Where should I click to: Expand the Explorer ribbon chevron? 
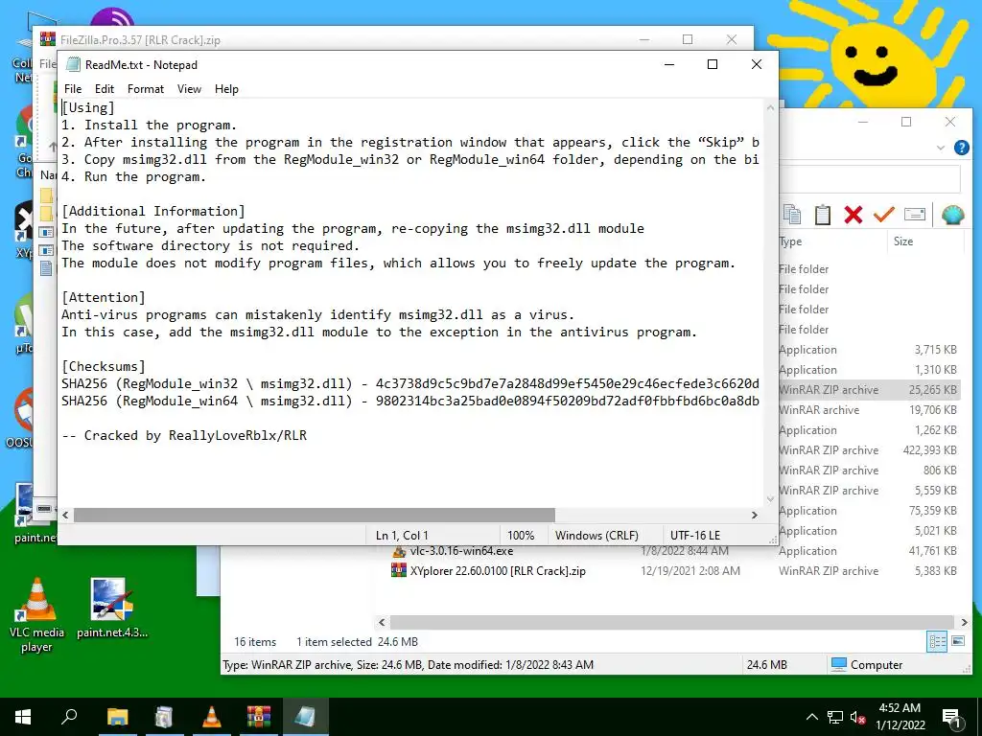click(x=940, y=148)
